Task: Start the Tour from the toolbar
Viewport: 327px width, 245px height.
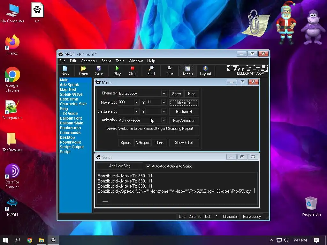Action: 169,71
